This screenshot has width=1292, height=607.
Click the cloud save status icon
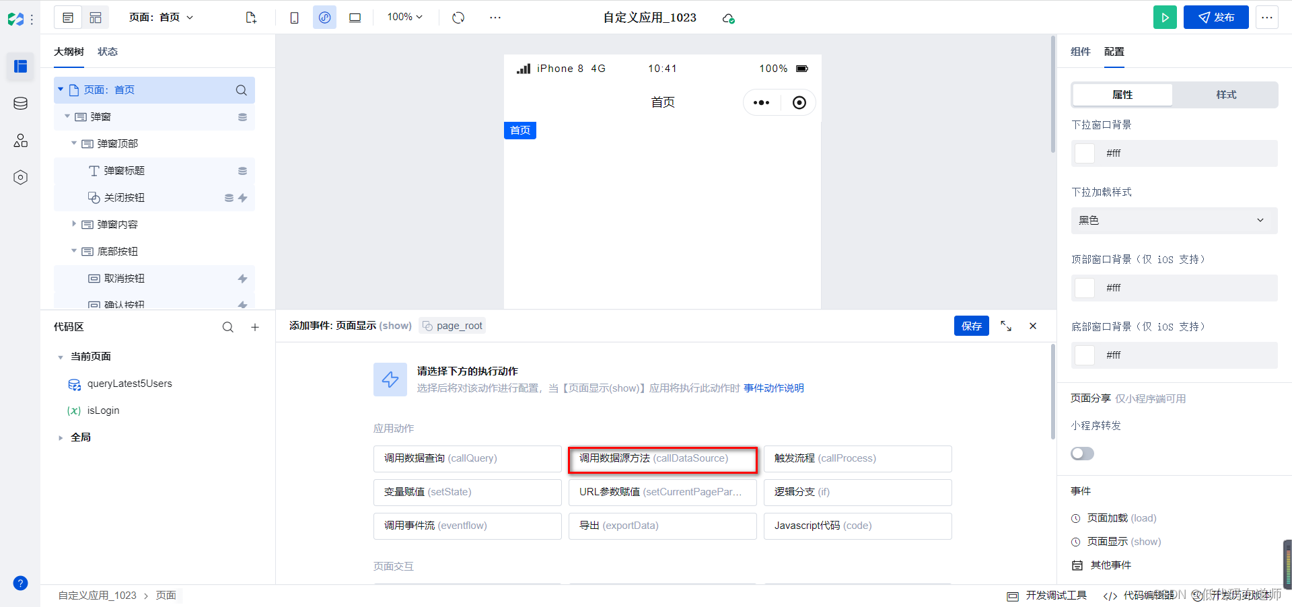point(728,18)
